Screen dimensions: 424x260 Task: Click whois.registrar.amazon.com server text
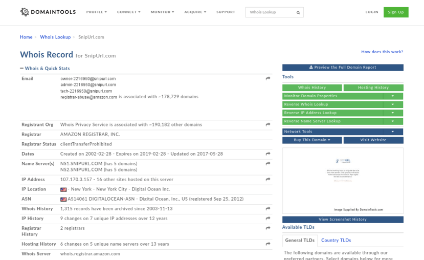click(90, 254)
